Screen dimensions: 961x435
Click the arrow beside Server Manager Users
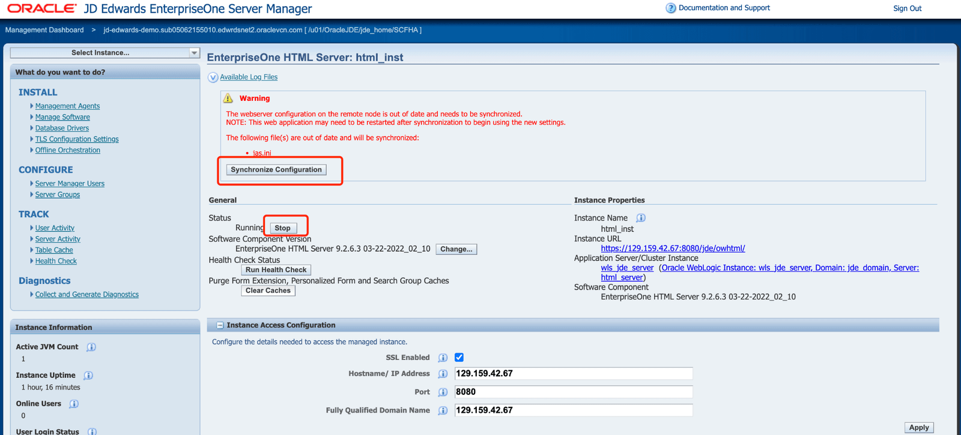click(x=32, y=183)
